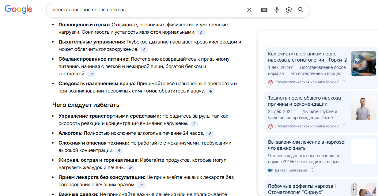This screenshot has width=378, height=196.
Task: Click bold text 'Важные сделки:'
Action: click(x=78, y=194)
